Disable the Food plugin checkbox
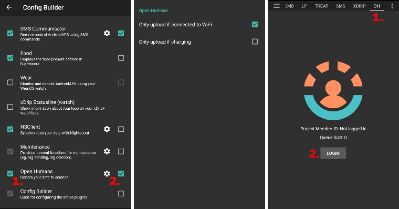 click(10, 58)
